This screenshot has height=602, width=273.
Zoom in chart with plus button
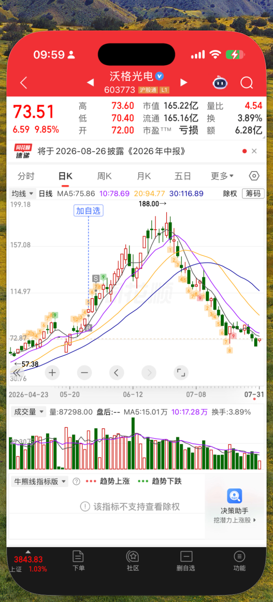(x=52, y=373)
